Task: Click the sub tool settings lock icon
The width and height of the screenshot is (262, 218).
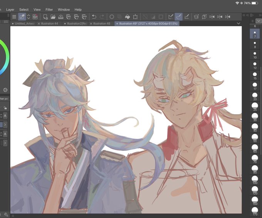Action: click(x=5, y=108)
